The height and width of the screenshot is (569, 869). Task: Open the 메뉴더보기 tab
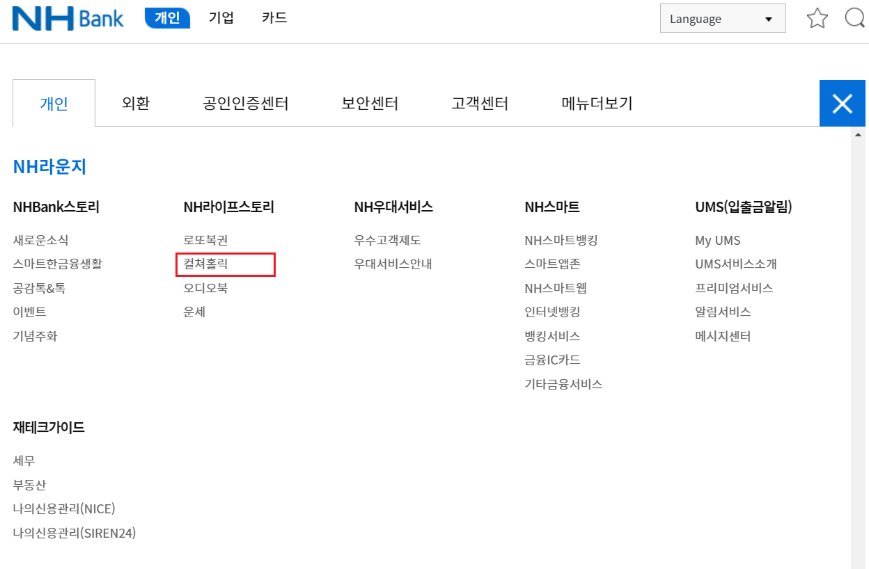pyautogui.click(x=597, y=104)
